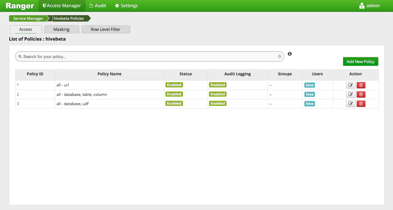Edit the 'all - url' policy
The height and width of the screenshot is (210, 393).
350,85
